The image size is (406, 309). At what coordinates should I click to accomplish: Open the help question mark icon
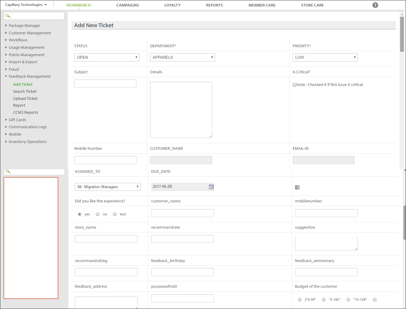point(375,5)
